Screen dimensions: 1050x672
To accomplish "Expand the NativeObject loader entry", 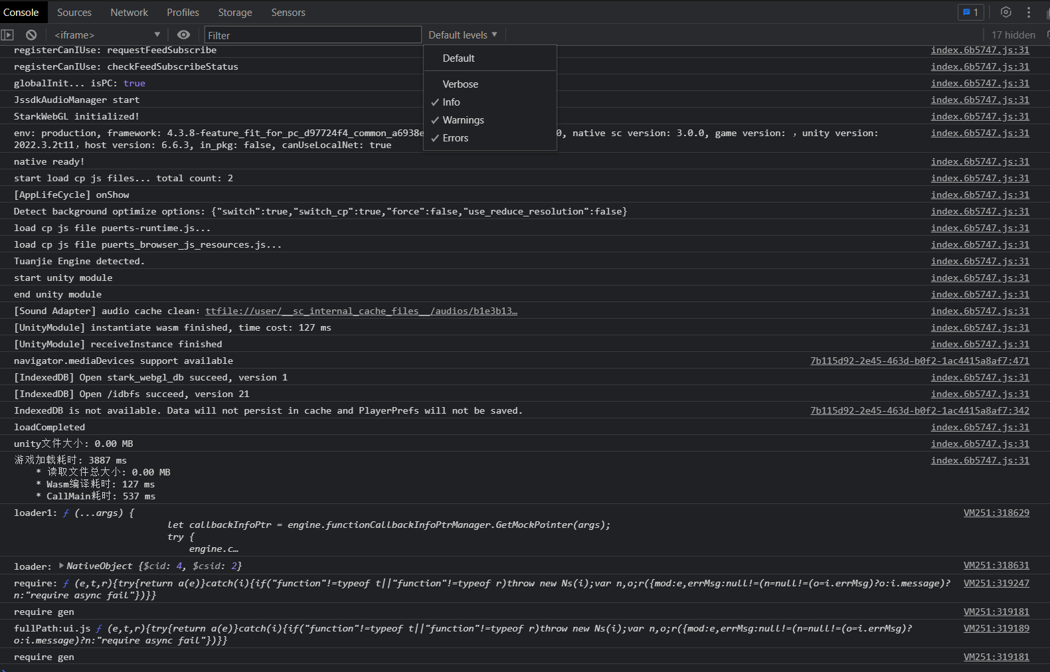I will coord(61,566).
